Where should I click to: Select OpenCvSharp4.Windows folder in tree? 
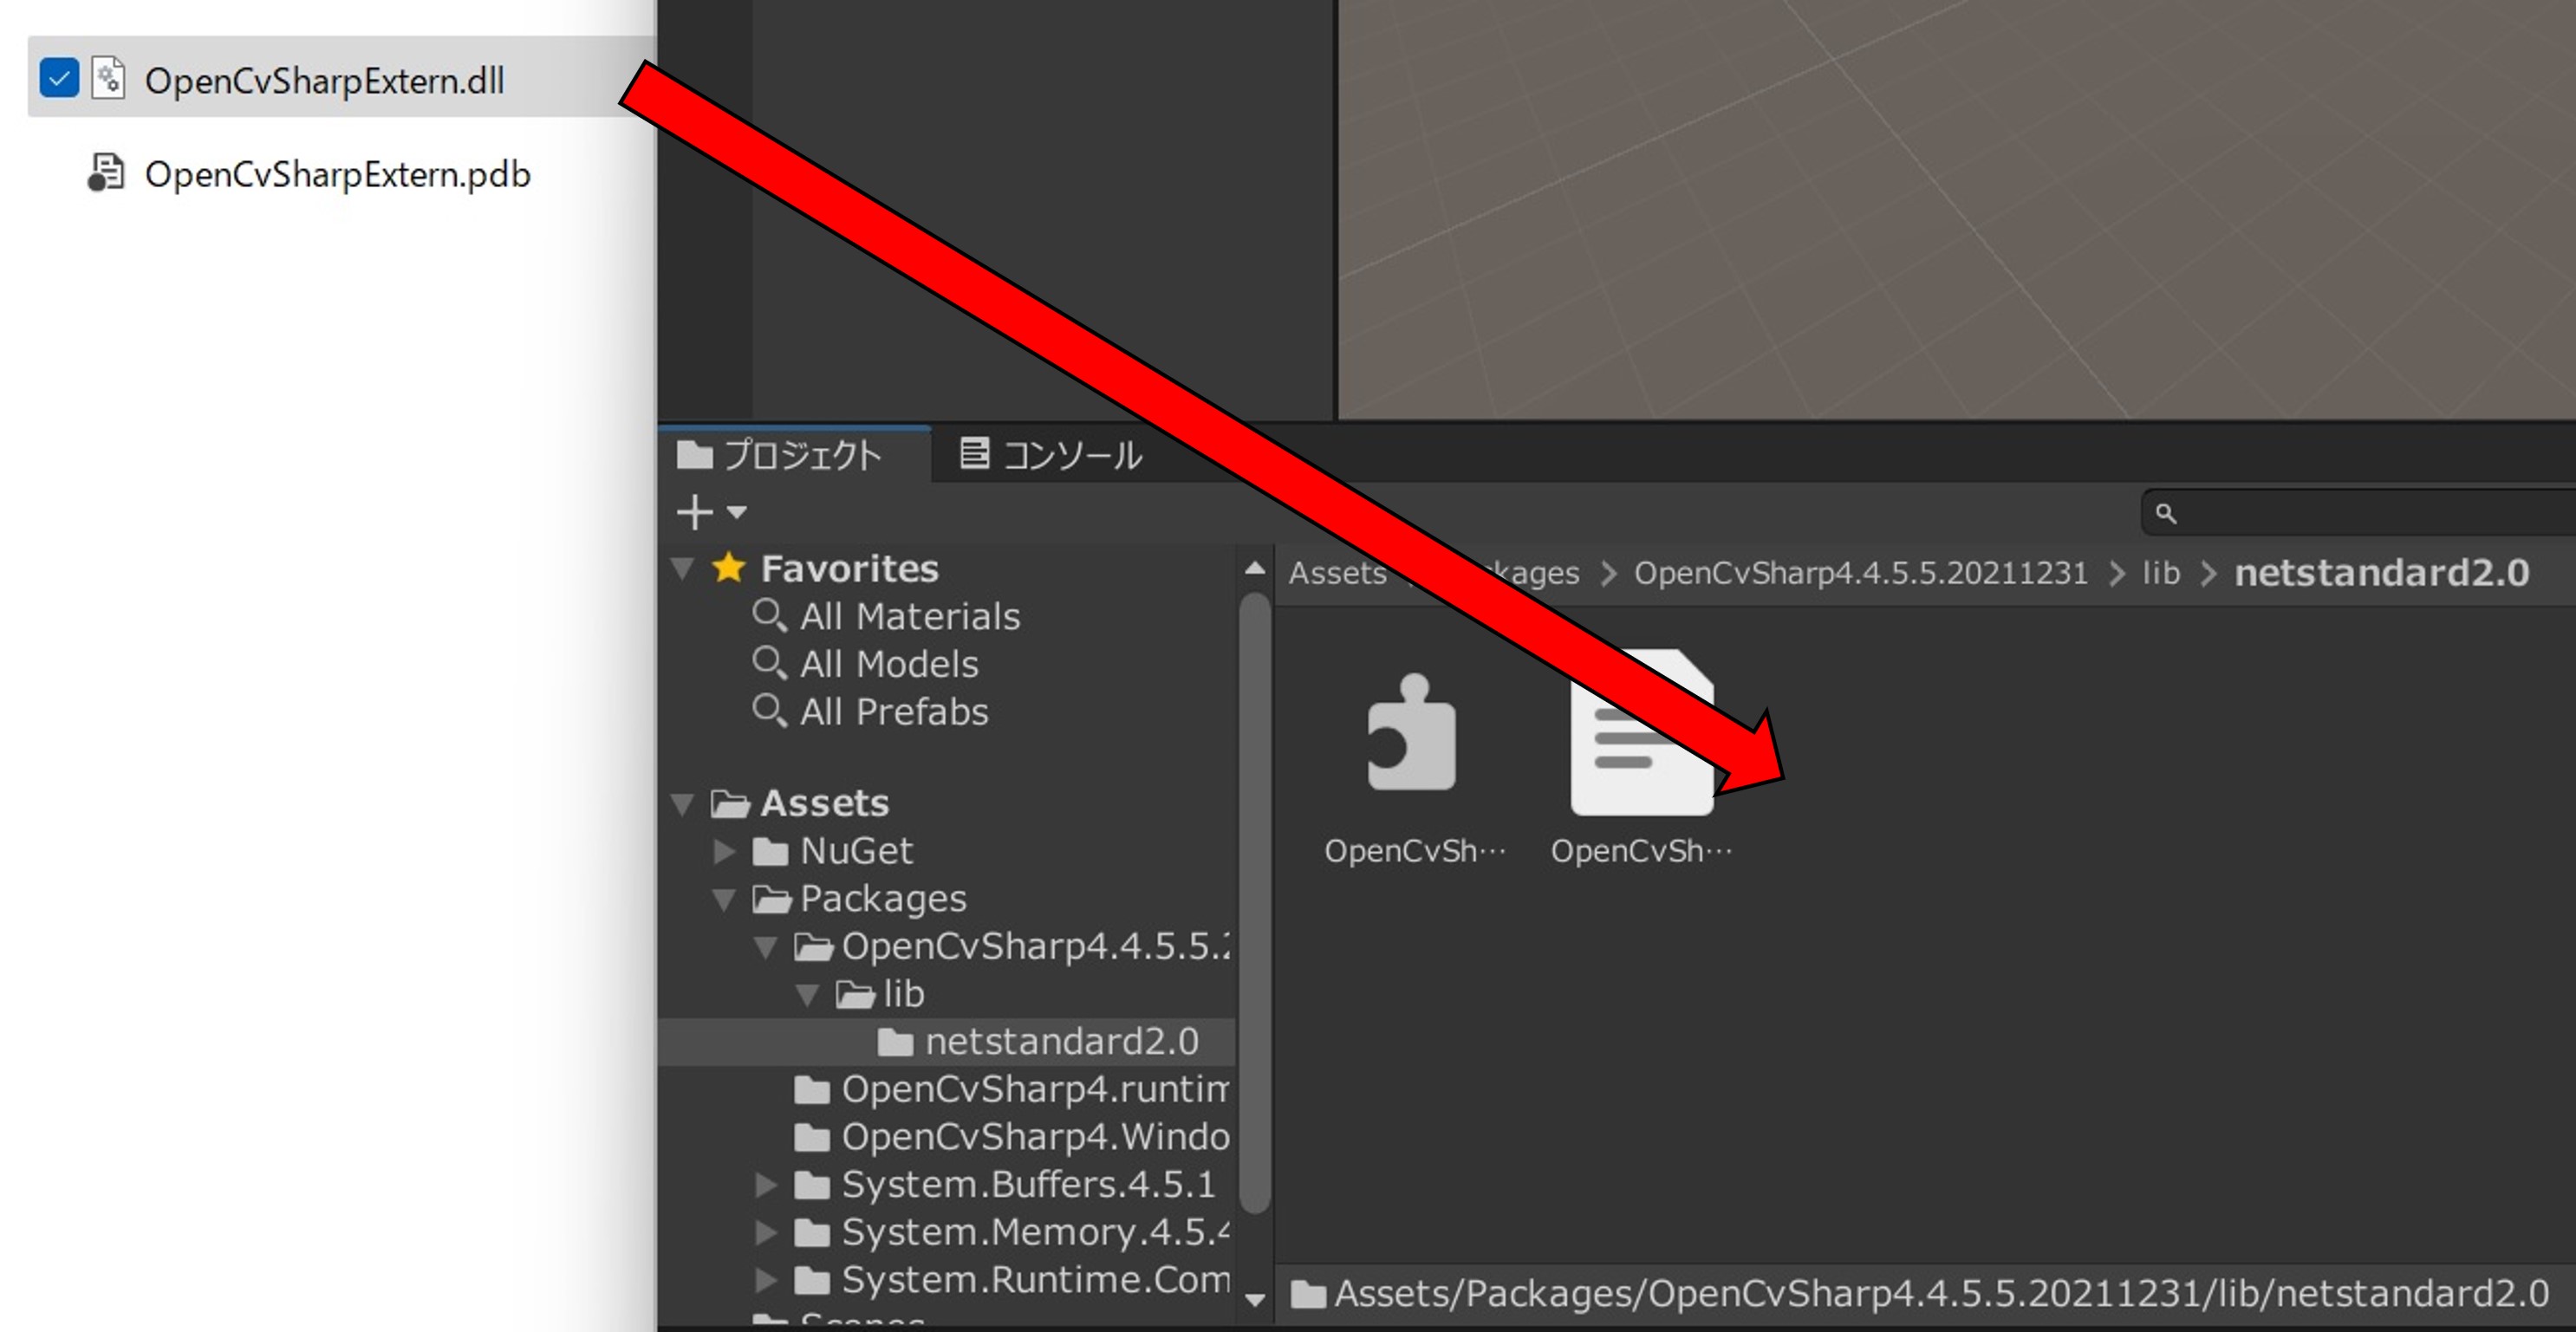click(1035, 1137)
